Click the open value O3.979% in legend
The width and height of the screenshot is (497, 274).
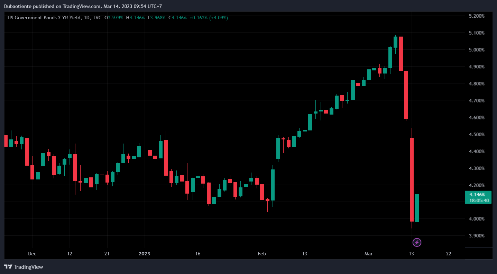coord(115,18)
